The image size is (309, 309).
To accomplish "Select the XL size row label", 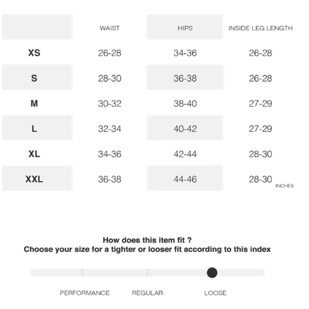I will point(34,154).
